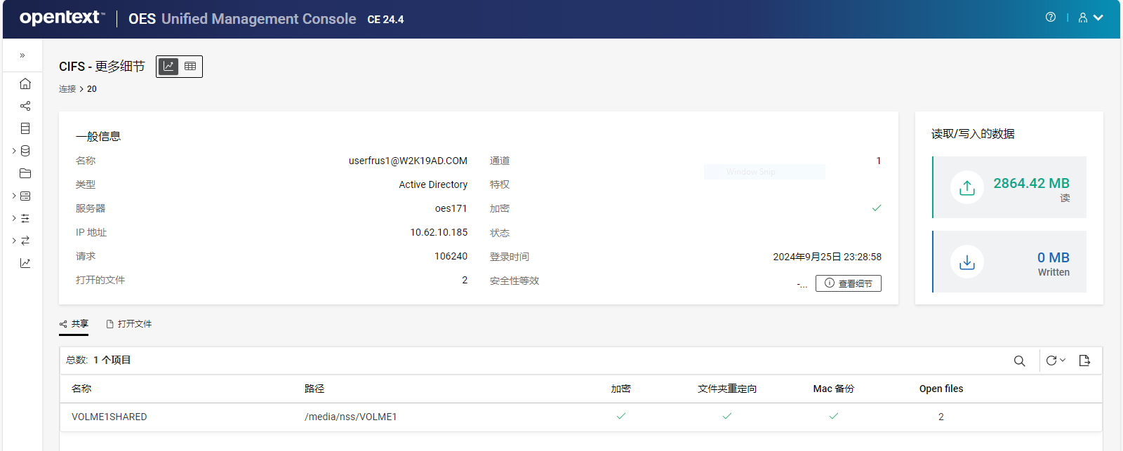
Task: Click the encryption check mark in general info
Action: click(x=877, y=208)
